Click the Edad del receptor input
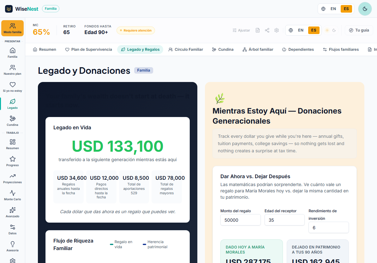This screenshot has height=263, width=377. pyautogui.click(x=284, y=220)
